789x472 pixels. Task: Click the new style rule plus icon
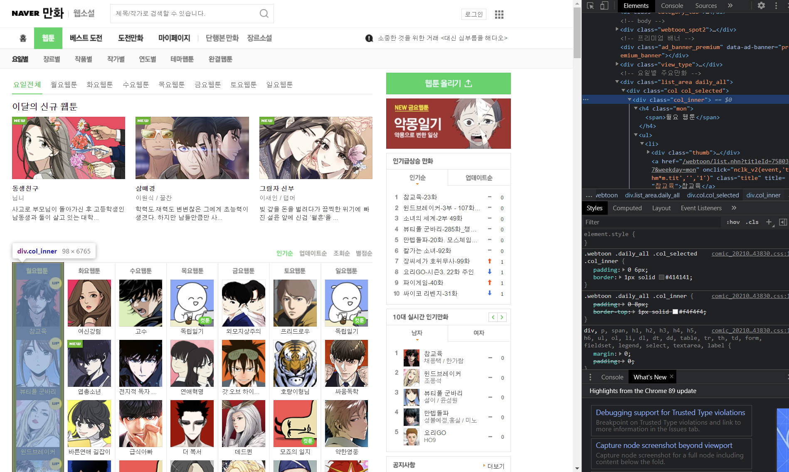tap(769, 222)
